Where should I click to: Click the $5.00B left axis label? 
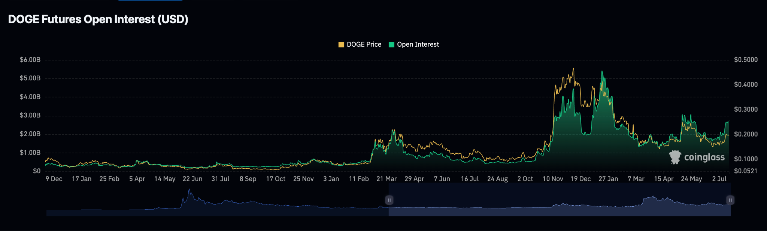point(30,78)
